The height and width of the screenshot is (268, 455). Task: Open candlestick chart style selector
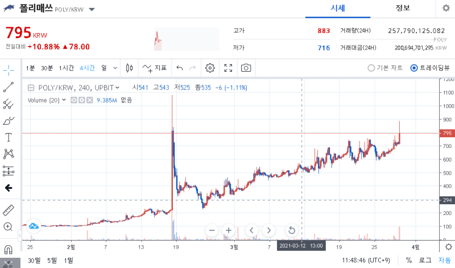tap(130, 68)
